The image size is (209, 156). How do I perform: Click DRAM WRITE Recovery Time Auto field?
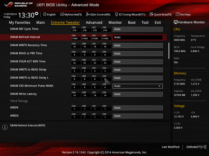138,45
